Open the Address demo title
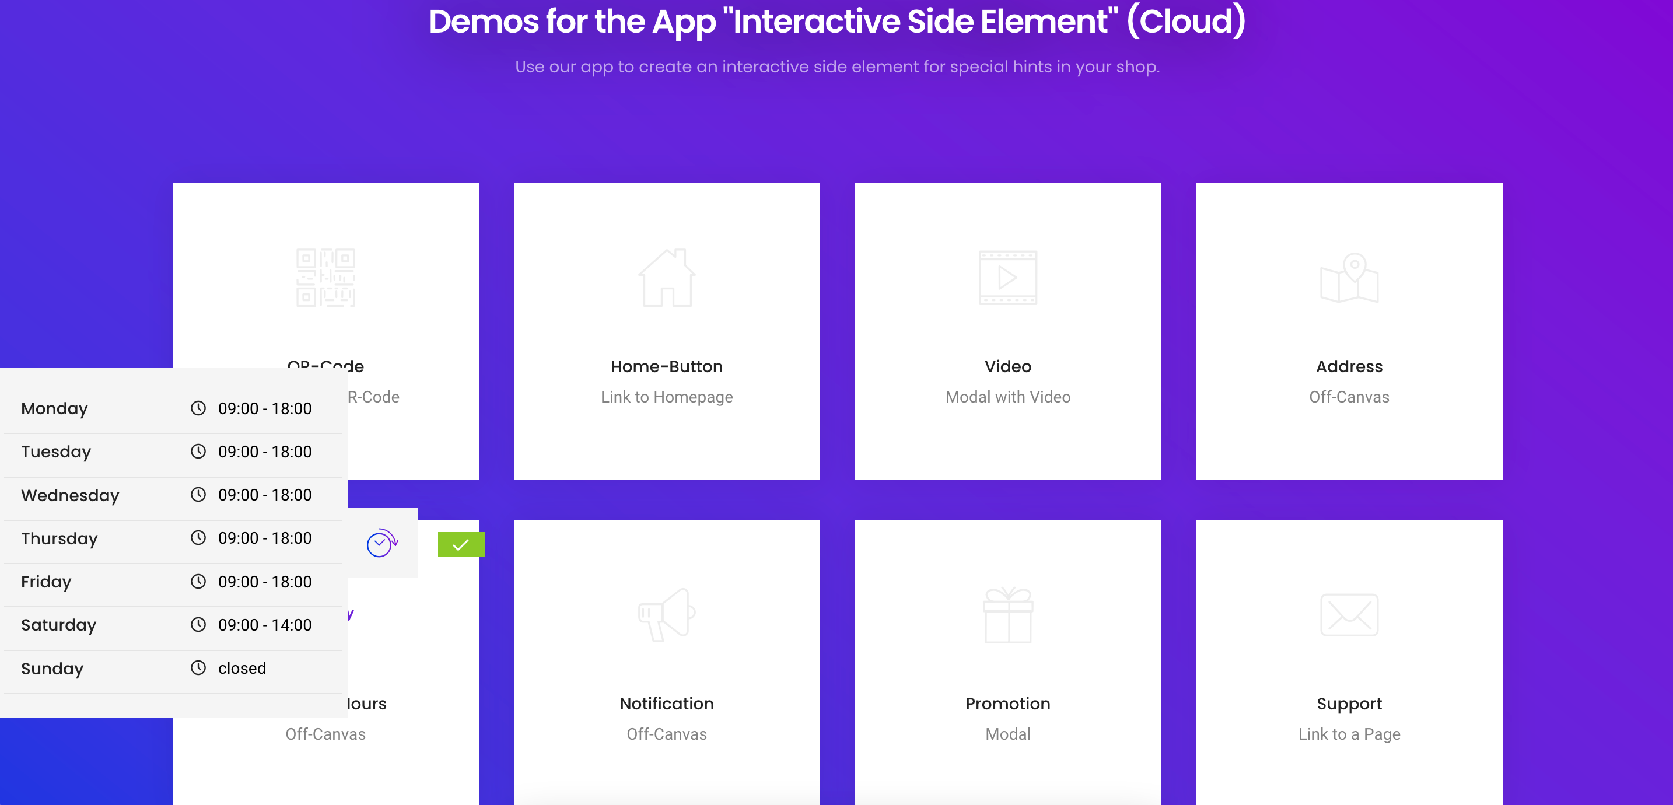Screen dimensions: 1673x805 1349,366
